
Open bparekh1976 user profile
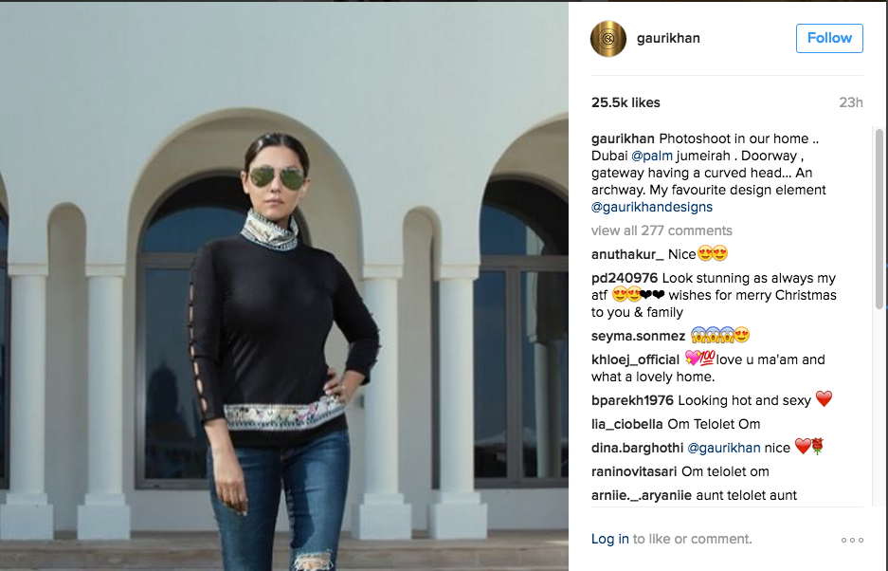pyautogui.click(x=632, y=400)
